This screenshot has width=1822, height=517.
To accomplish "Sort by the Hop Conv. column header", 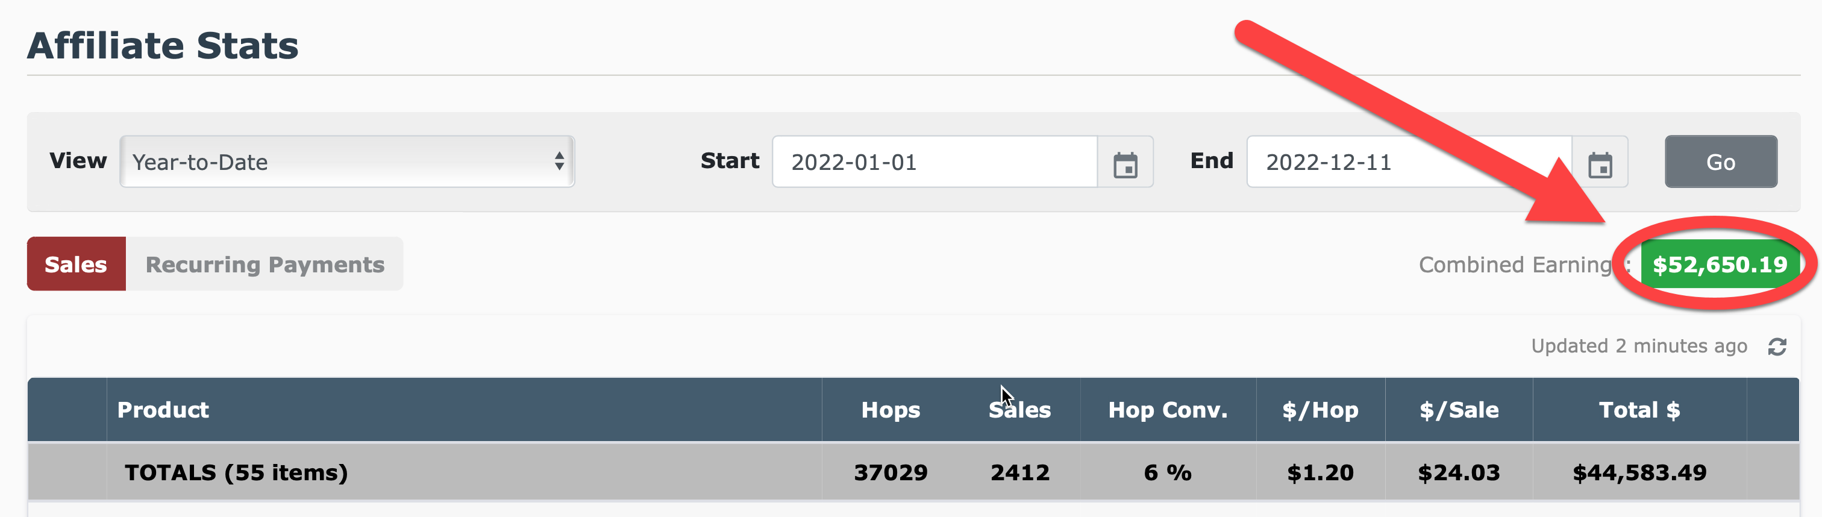I will point(1168,410).
